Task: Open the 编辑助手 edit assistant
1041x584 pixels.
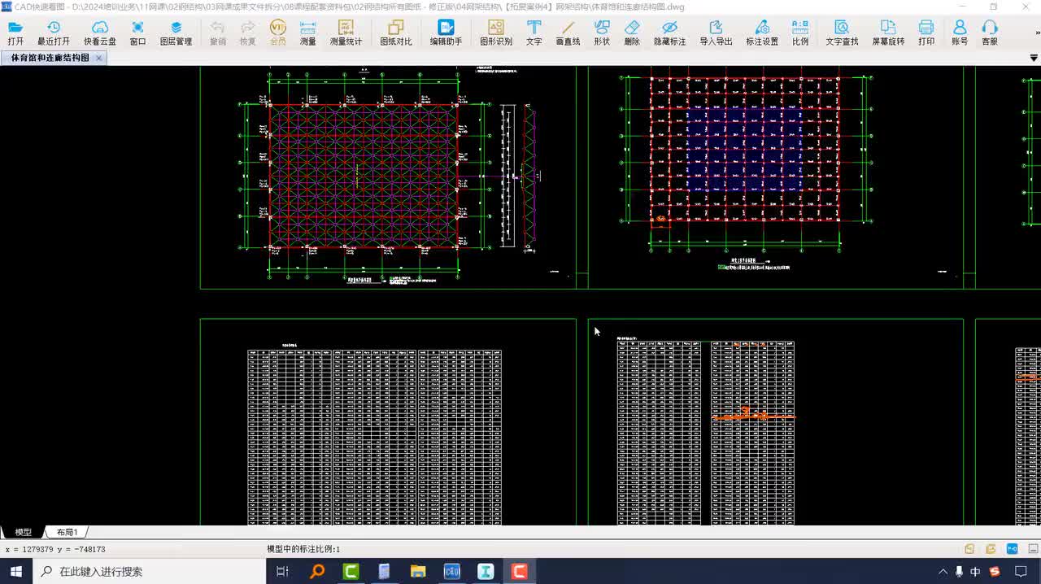Action: [446, 33]
